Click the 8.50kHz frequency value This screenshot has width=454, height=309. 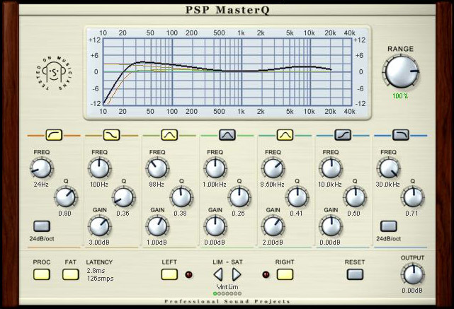pyautogui.click(x=272, y=185)
